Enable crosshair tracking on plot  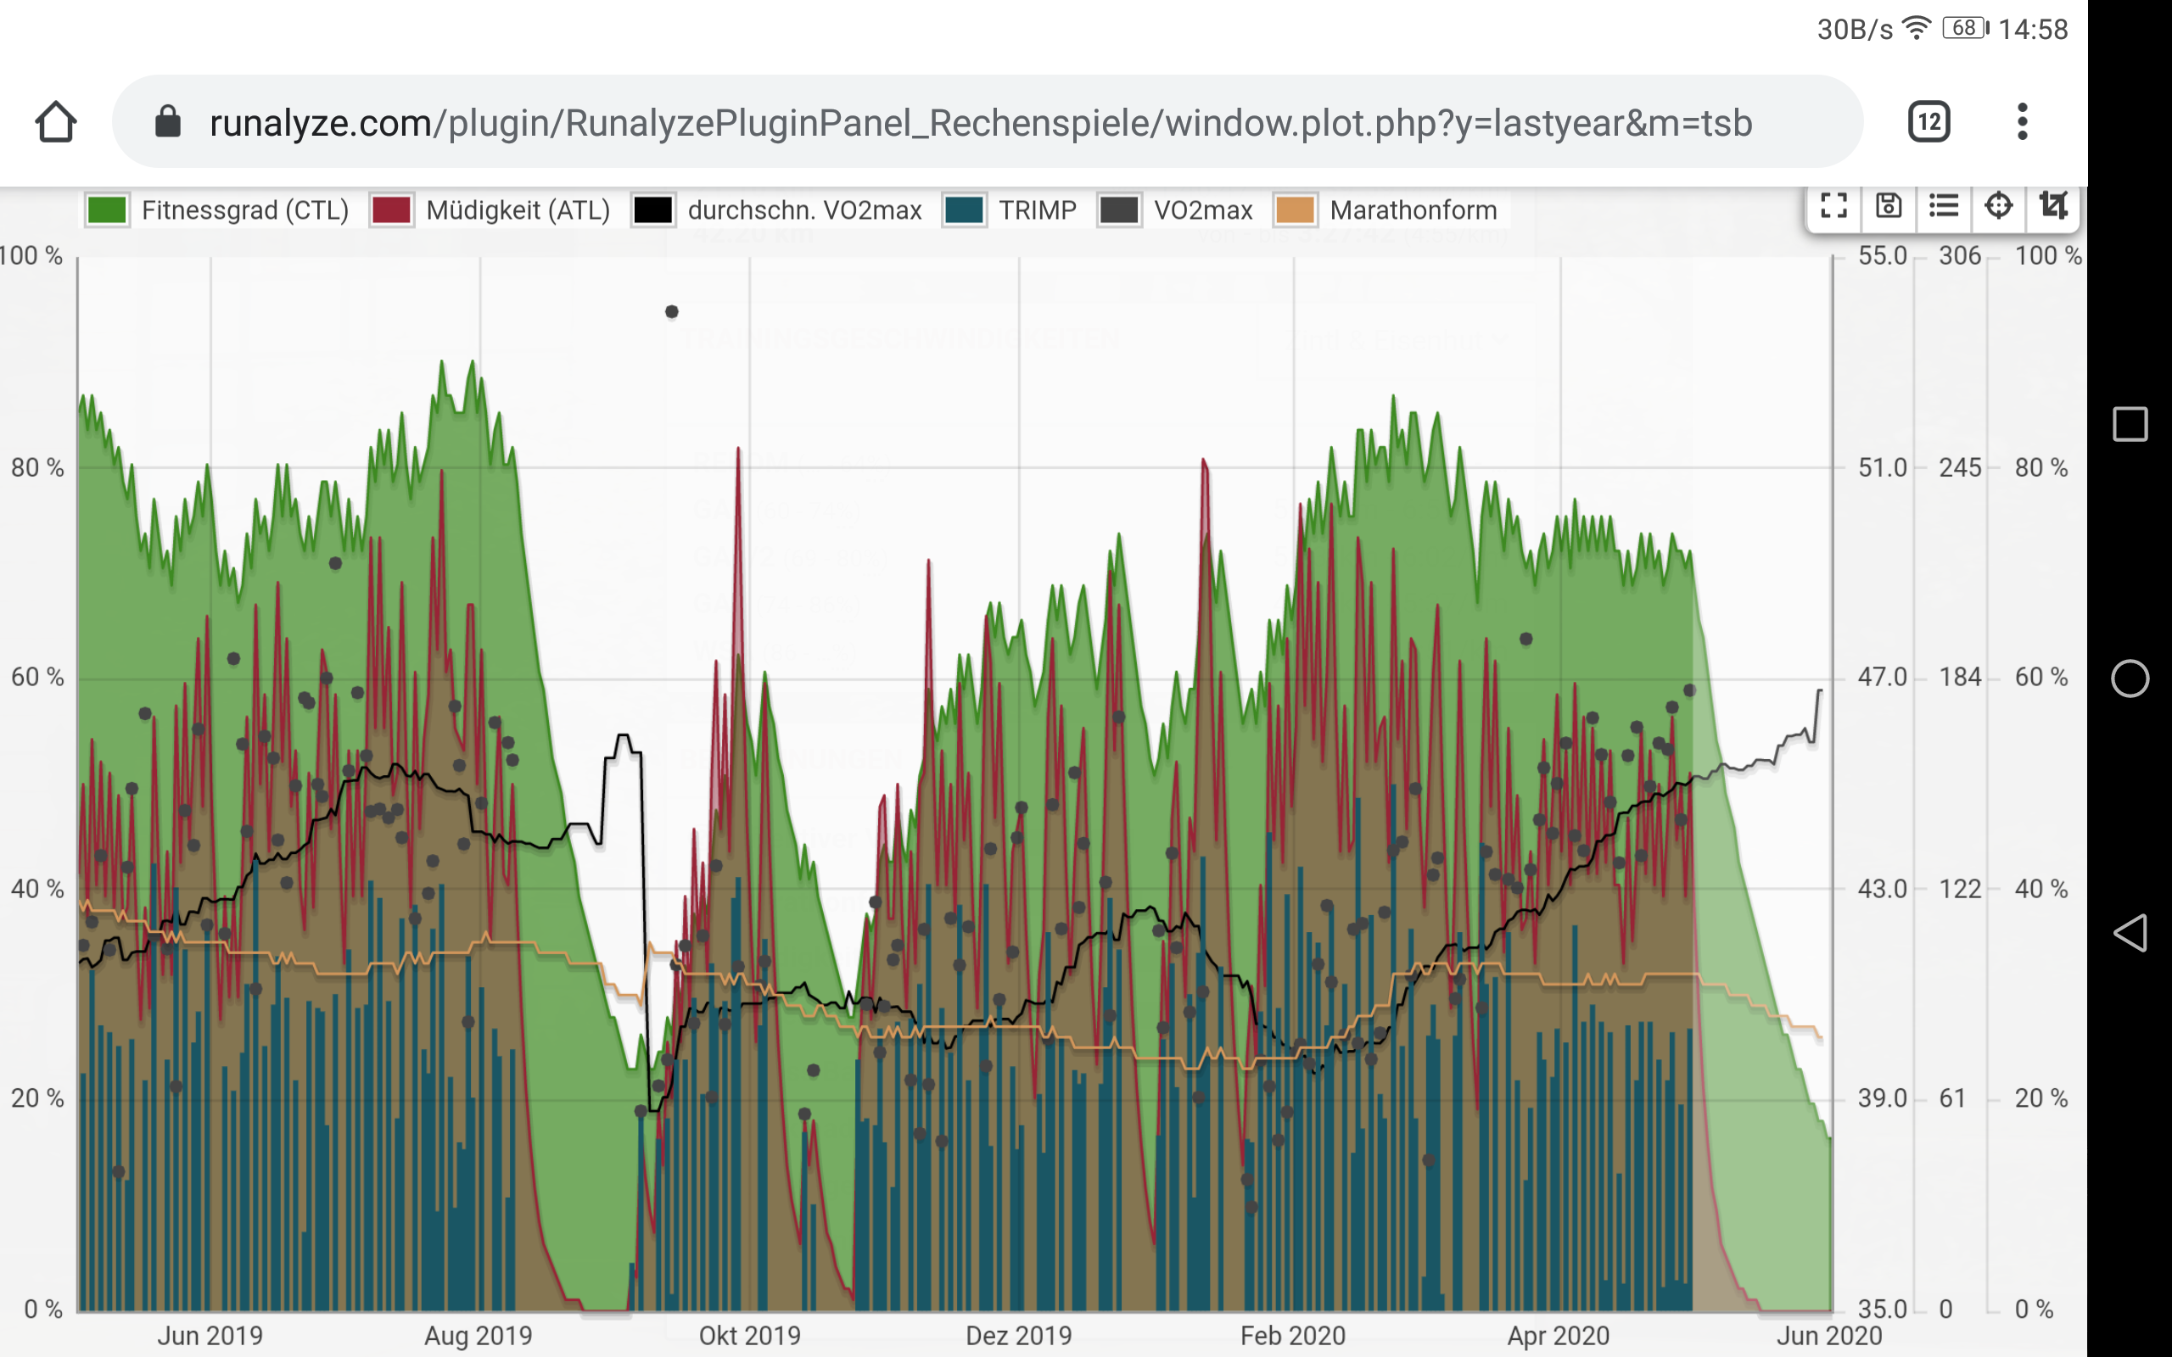(x=1998, y=206)
